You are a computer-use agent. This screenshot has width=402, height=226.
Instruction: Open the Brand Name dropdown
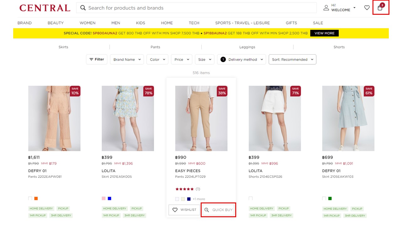click(127, 59)
